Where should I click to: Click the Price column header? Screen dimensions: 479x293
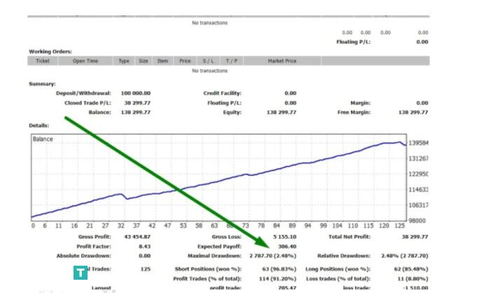(x=185, y=61)
